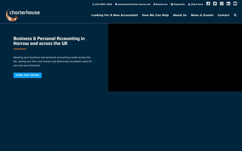The height and width of the screenshot is (151, 242).
Task: Click the black hero video area
Action: click(x=175, y=57)
